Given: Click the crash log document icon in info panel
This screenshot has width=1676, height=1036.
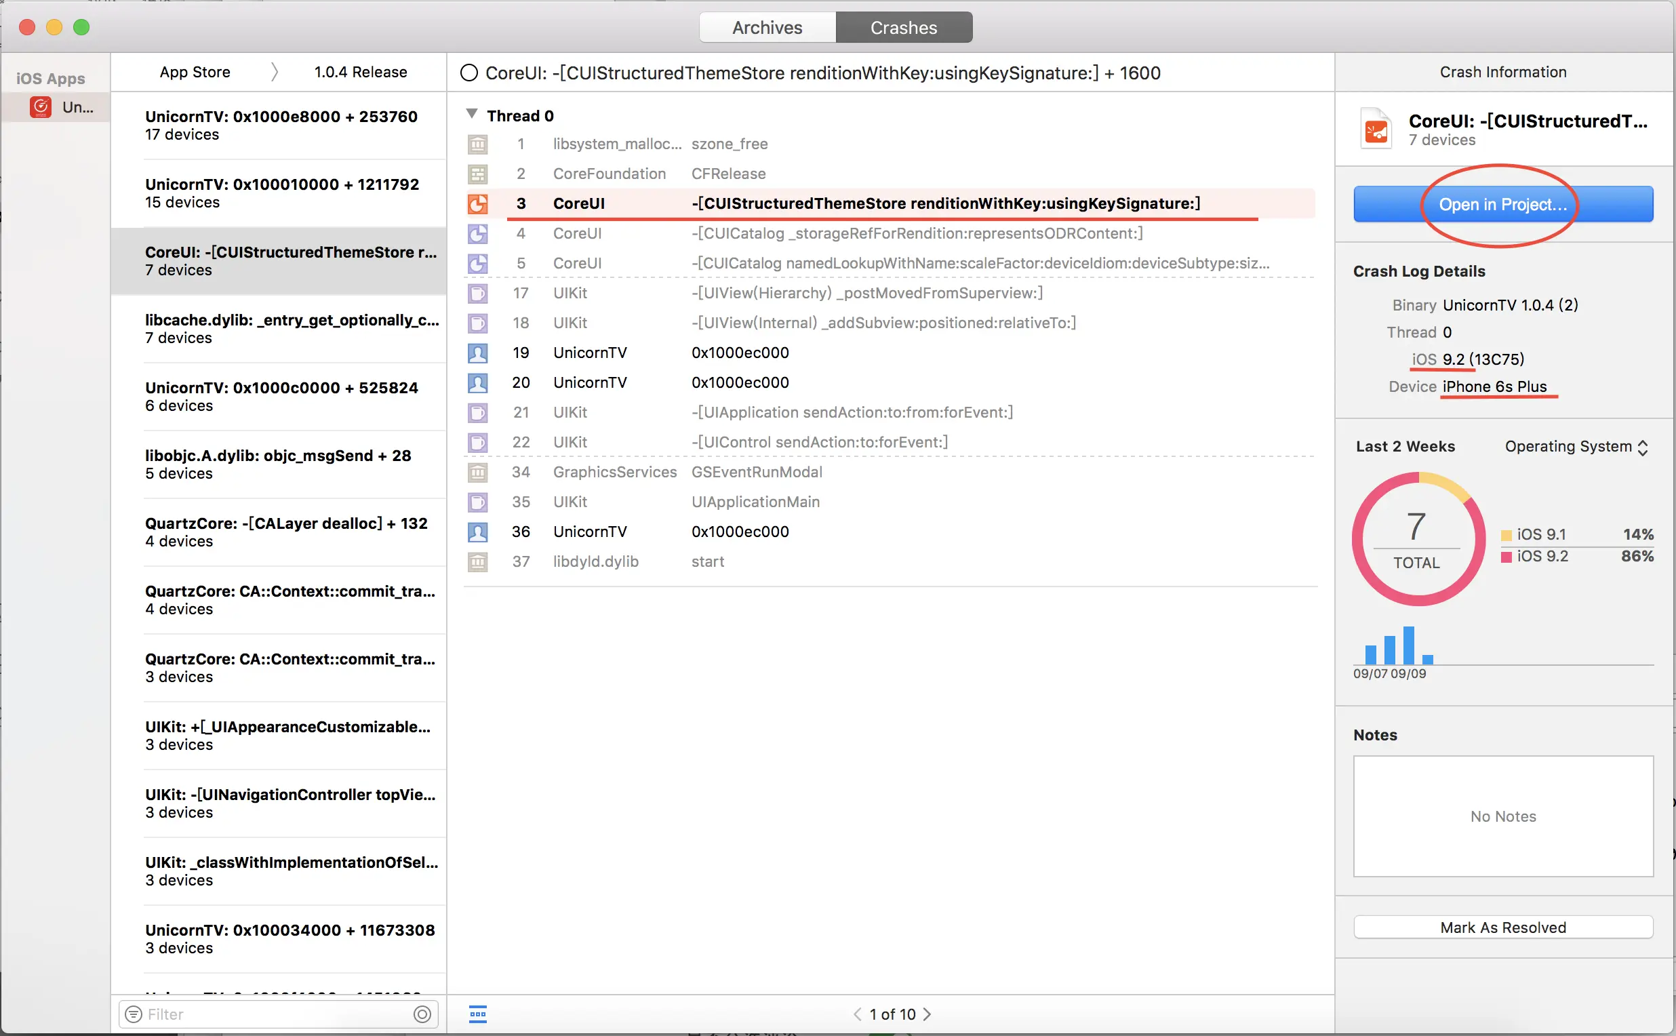Looking at the screenshot, I should click(1376, 129).
